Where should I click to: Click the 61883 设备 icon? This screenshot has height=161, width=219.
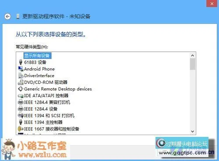coord(21,62)
